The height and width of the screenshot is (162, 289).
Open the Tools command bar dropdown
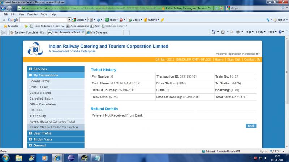(272, 32)
